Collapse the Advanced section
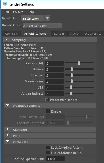 click(x=8, y=141)
